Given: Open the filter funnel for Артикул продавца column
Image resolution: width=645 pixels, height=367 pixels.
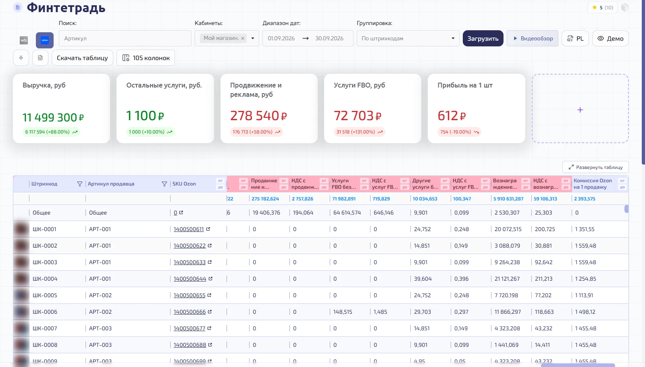Looking at the screenshot, I should (x=164, y=184).
